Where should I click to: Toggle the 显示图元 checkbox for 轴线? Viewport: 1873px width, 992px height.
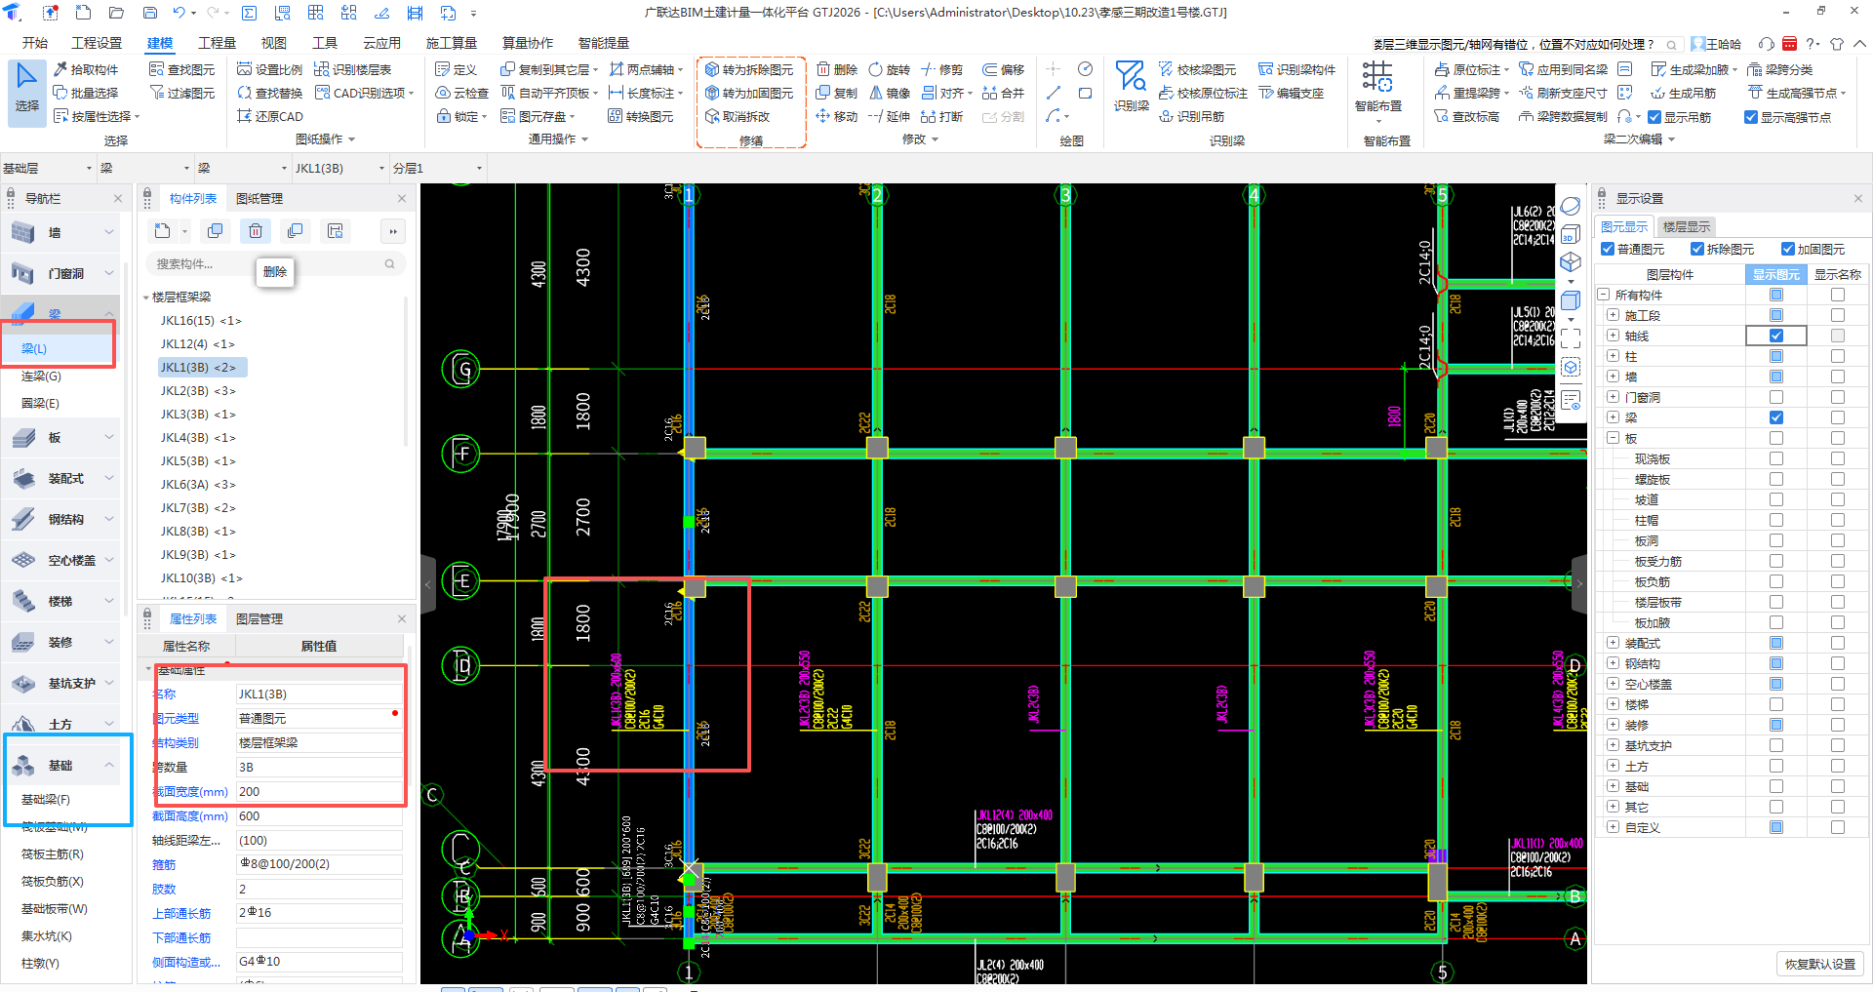[1776, 336]
